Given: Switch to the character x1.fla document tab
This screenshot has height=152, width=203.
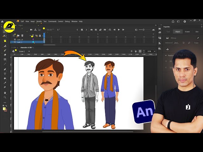Looking at the screenshot, I should click(x=26, y=47).
